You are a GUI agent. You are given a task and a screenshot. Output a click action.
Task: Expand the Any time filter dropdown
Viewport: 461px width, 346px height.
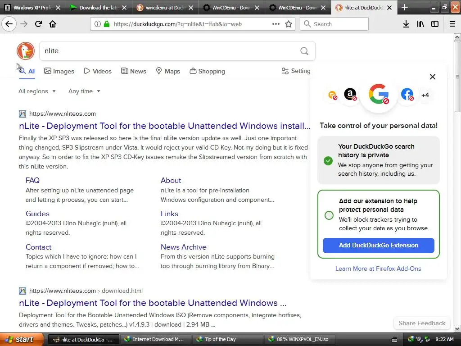[x=84, y=91]
